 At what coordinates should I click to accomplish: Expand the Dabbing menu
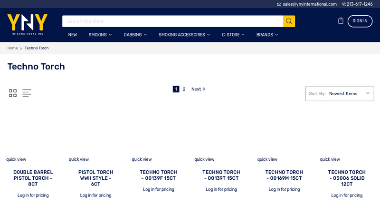135,35
